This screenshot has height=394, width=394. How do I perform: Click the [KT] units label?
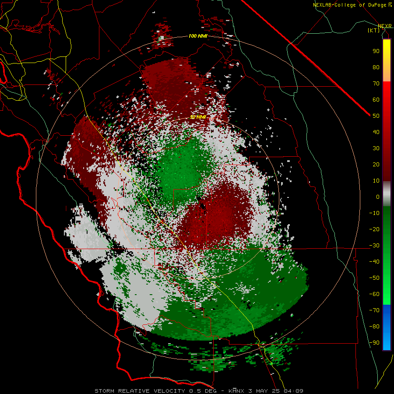click(374, 30)
